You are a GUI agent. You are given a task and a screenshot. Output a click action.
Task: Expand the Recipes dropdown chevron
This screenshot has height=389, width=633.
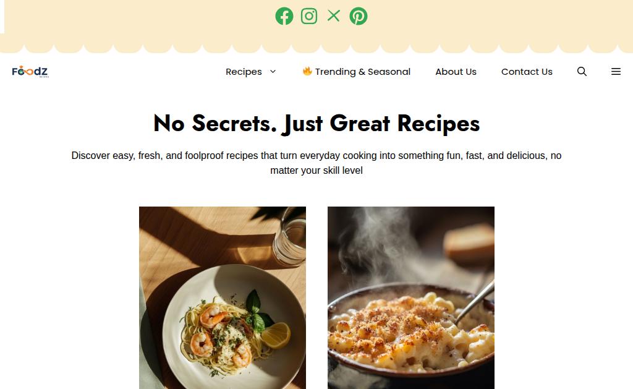[273, 72]
